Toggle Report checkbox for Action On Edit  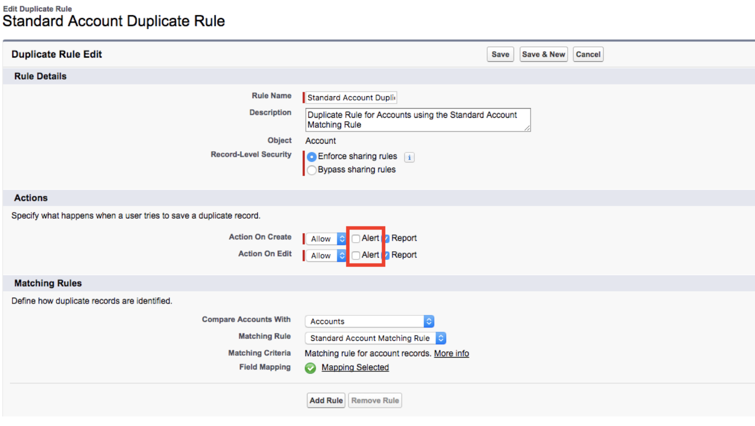point(387,256)
